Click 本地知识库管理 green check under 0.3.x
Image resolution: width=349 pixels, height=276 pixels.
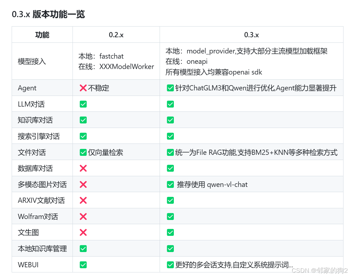(x=170, y=248)
